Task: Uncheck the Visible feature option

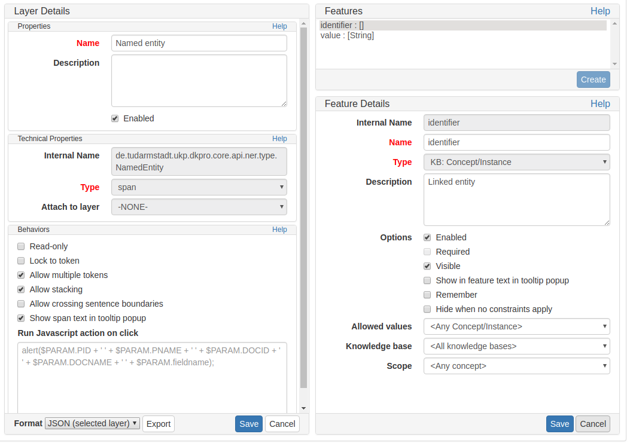Action: tap(427, 266)
